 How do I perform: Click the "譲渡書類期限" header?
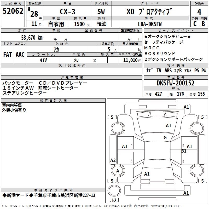click(x=130, y=30)
